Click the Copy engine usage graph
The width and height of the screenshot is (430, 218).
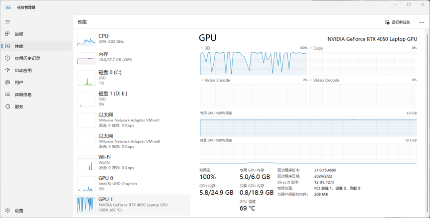[363, 63]
